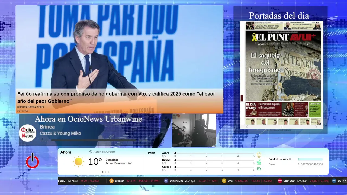Select the second weather carousel dot

click(x=105, y=172)
